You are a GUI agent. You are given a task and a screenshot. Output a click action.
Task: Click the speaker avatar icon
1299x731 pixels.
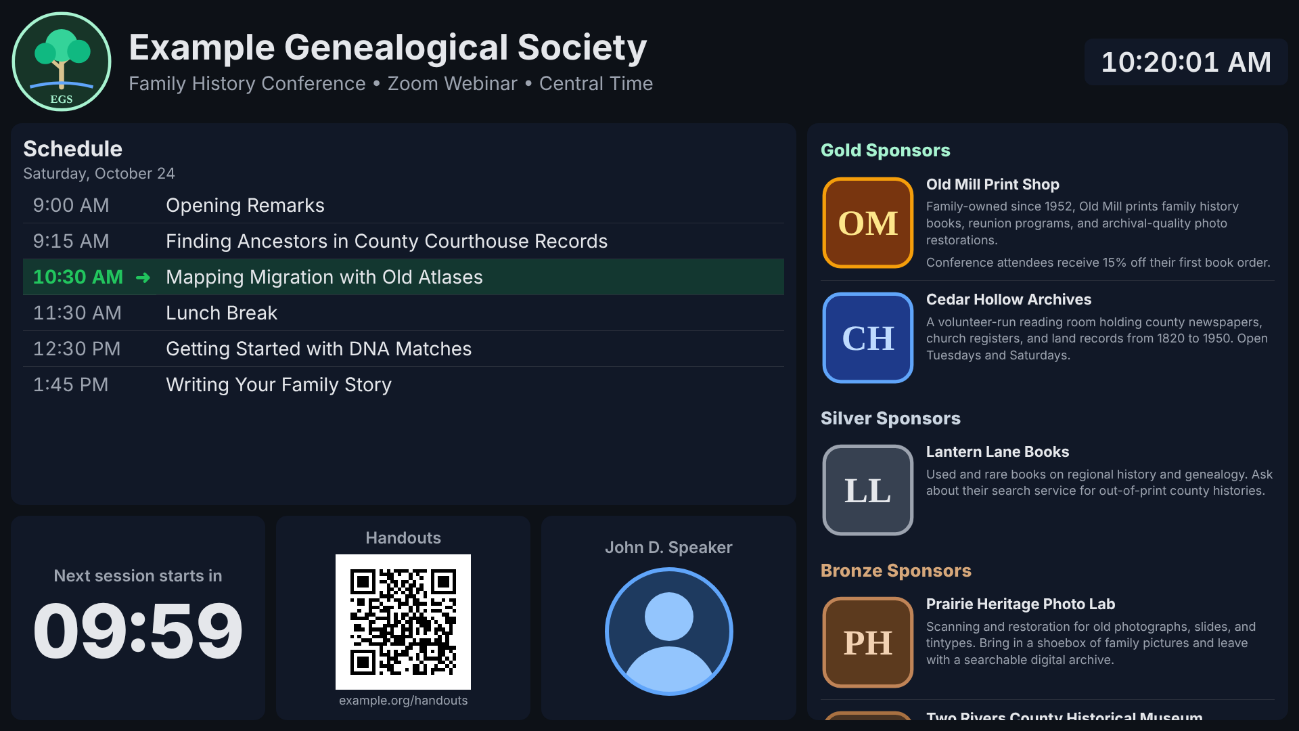tap(668, 632)
